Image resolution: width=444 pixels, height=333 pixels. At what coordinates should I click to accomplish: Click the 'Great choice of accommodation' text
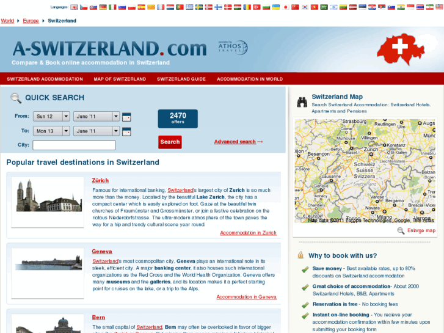[x=351, y=286]
